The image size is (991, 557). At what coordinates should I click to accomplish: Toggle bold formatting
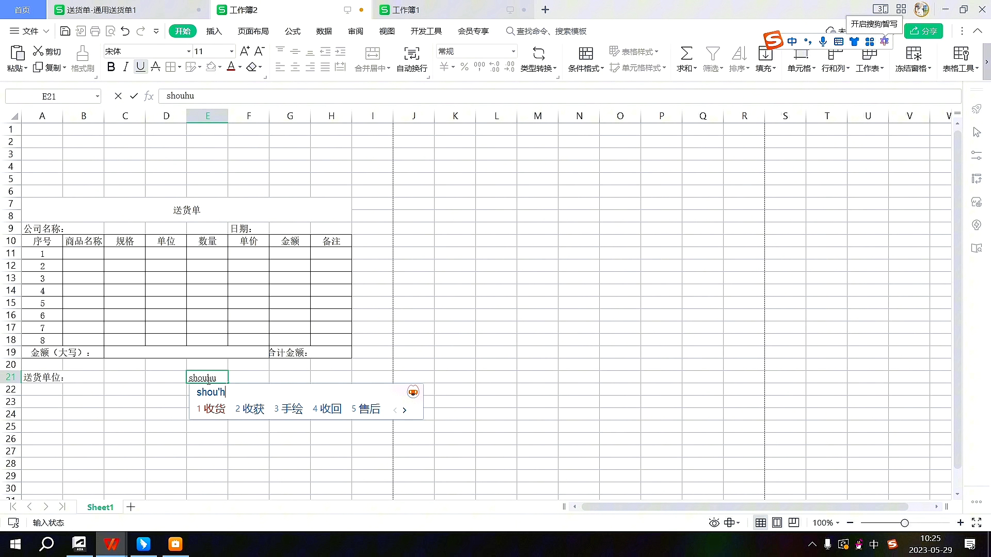click(110, 67)
